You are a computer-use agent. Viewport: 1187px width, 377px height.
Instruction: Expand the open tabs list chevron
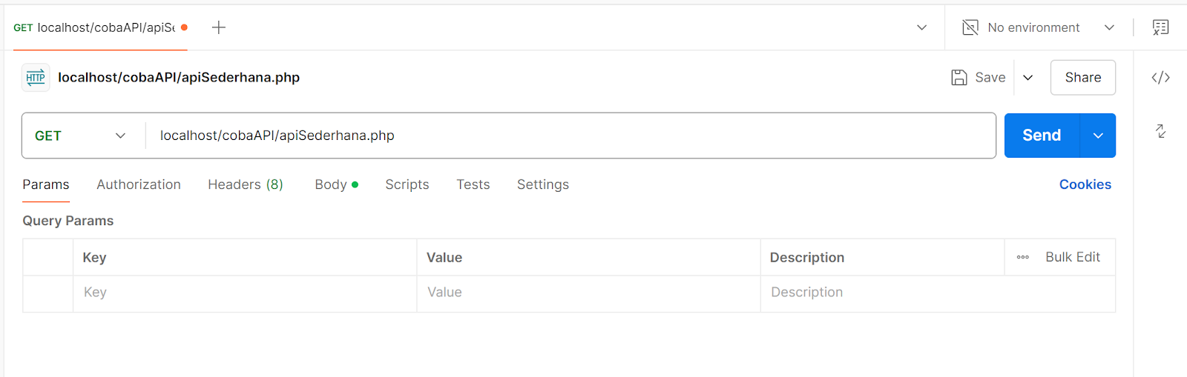921,28
